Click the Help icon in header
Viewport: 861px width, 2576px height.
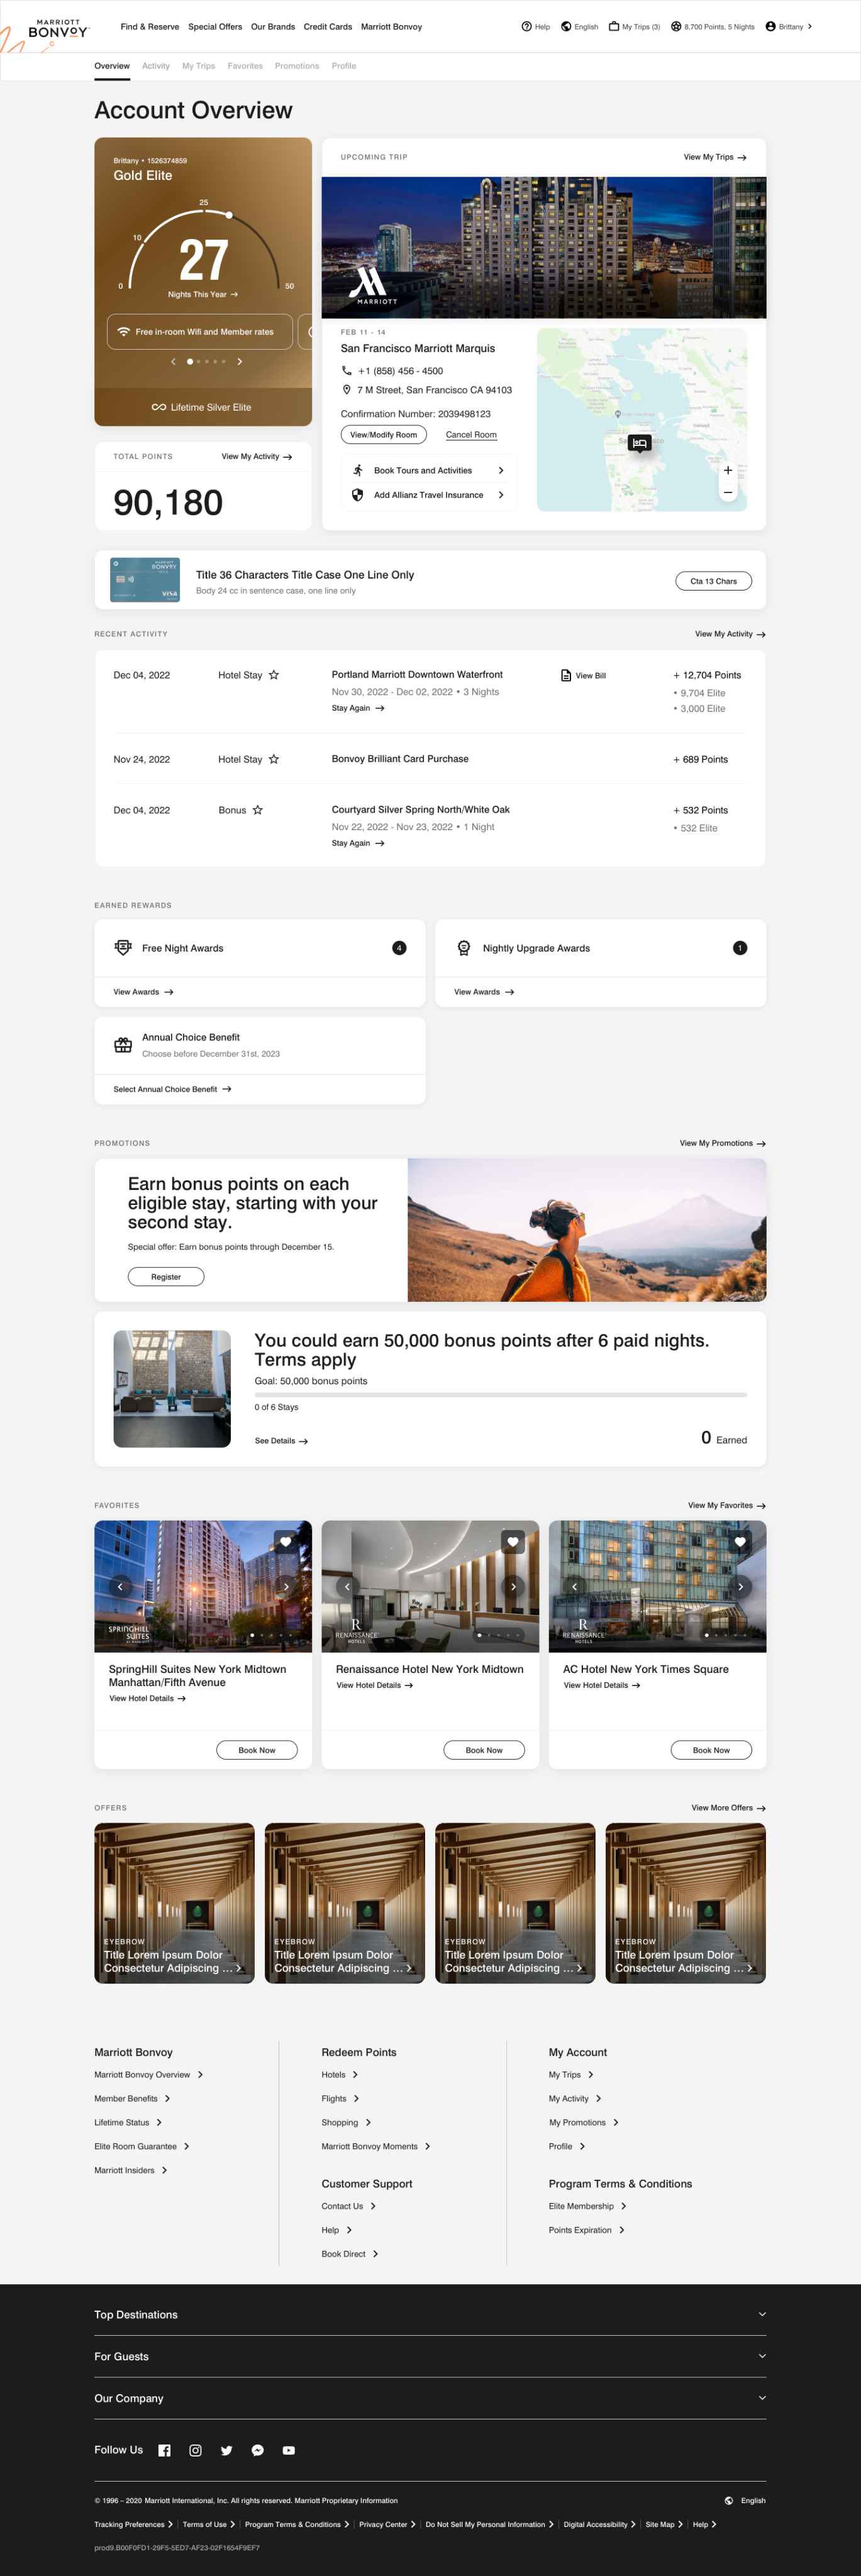(x=527, y=27)
